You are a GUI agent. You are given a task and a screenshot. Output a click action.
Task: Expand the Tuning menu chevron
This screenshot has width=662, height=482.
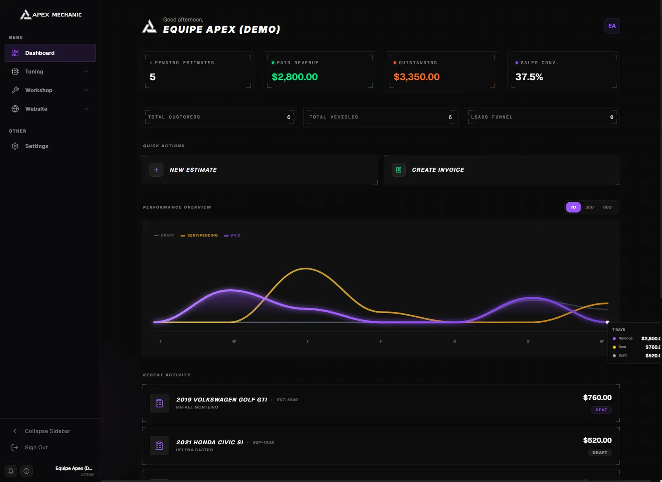pos(86,72)
